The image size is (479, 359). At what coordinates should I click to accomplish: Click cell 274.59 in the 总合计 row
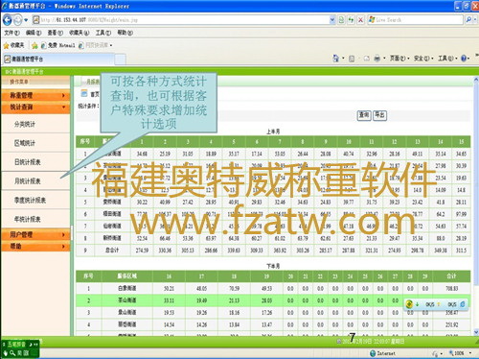coord(142,251)
